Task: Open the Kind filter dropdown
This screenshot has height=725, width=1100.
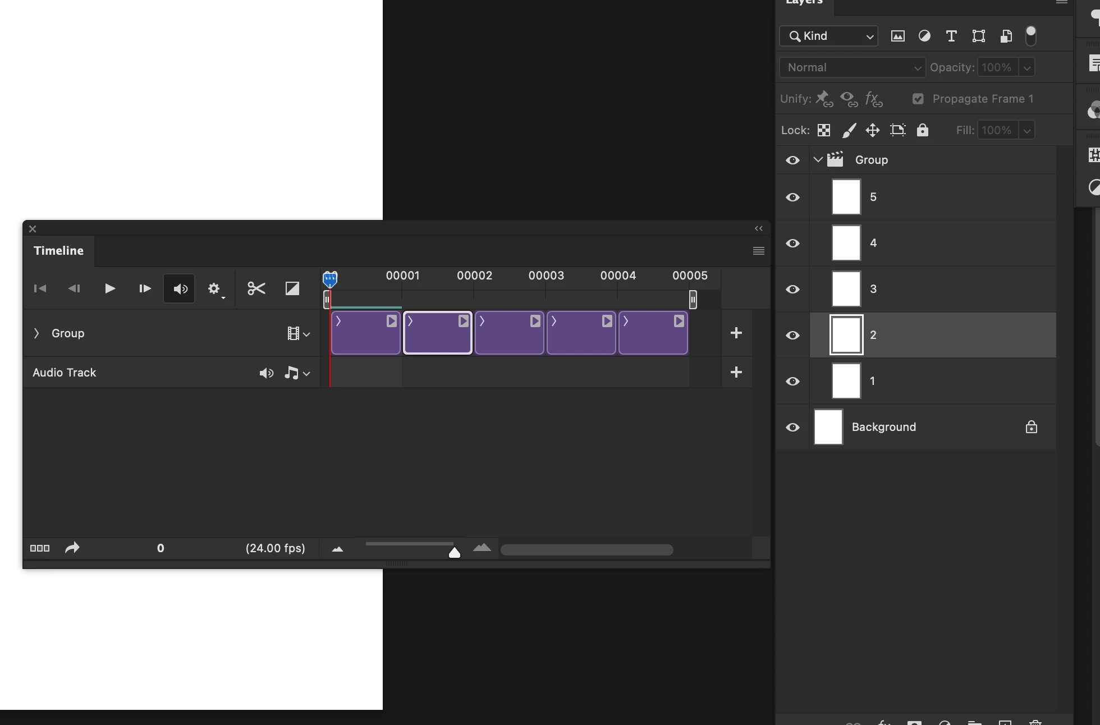Action: pos(829,36)
